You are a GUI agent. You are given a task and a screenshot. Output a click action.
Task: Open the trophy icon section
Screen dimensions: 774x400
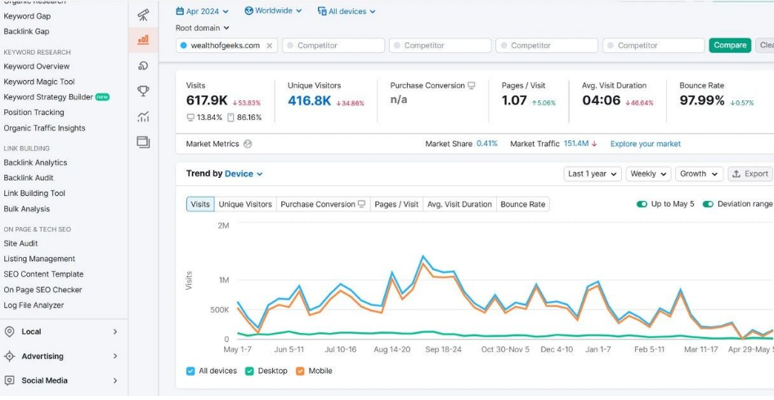click(143, 91)
